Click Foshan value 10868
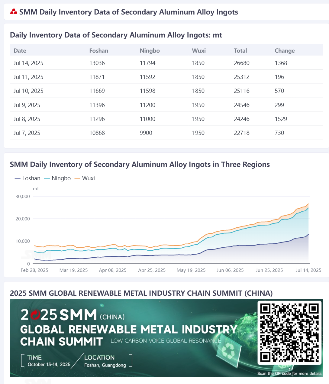 97,133
